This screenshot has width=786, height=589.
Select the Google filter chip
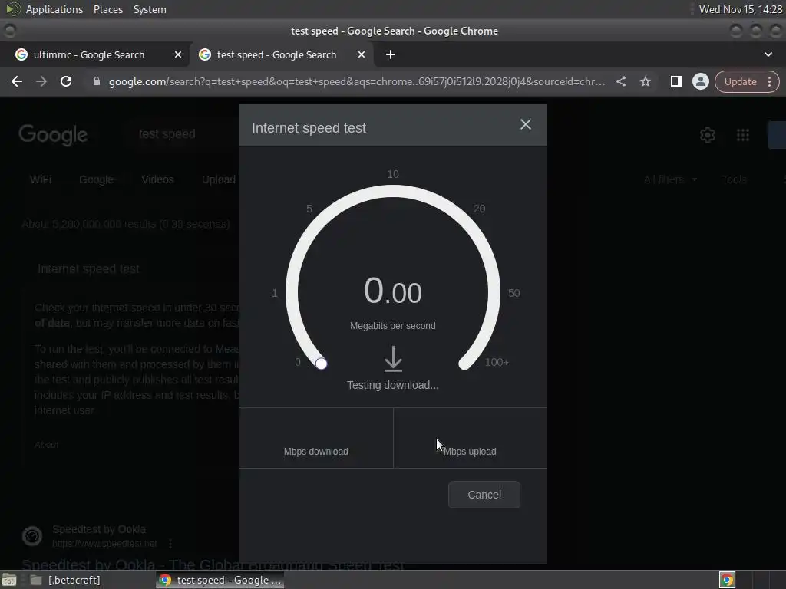pos(96,179)
